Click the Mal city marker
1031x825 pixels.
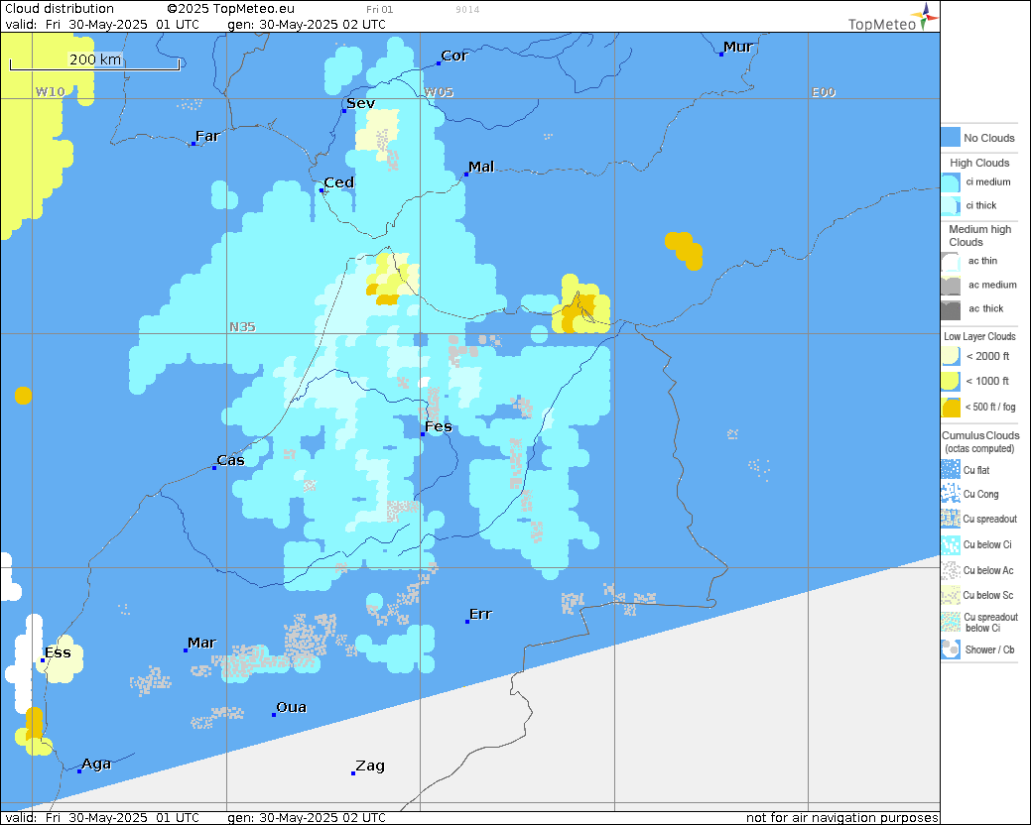tap(466, 175)
